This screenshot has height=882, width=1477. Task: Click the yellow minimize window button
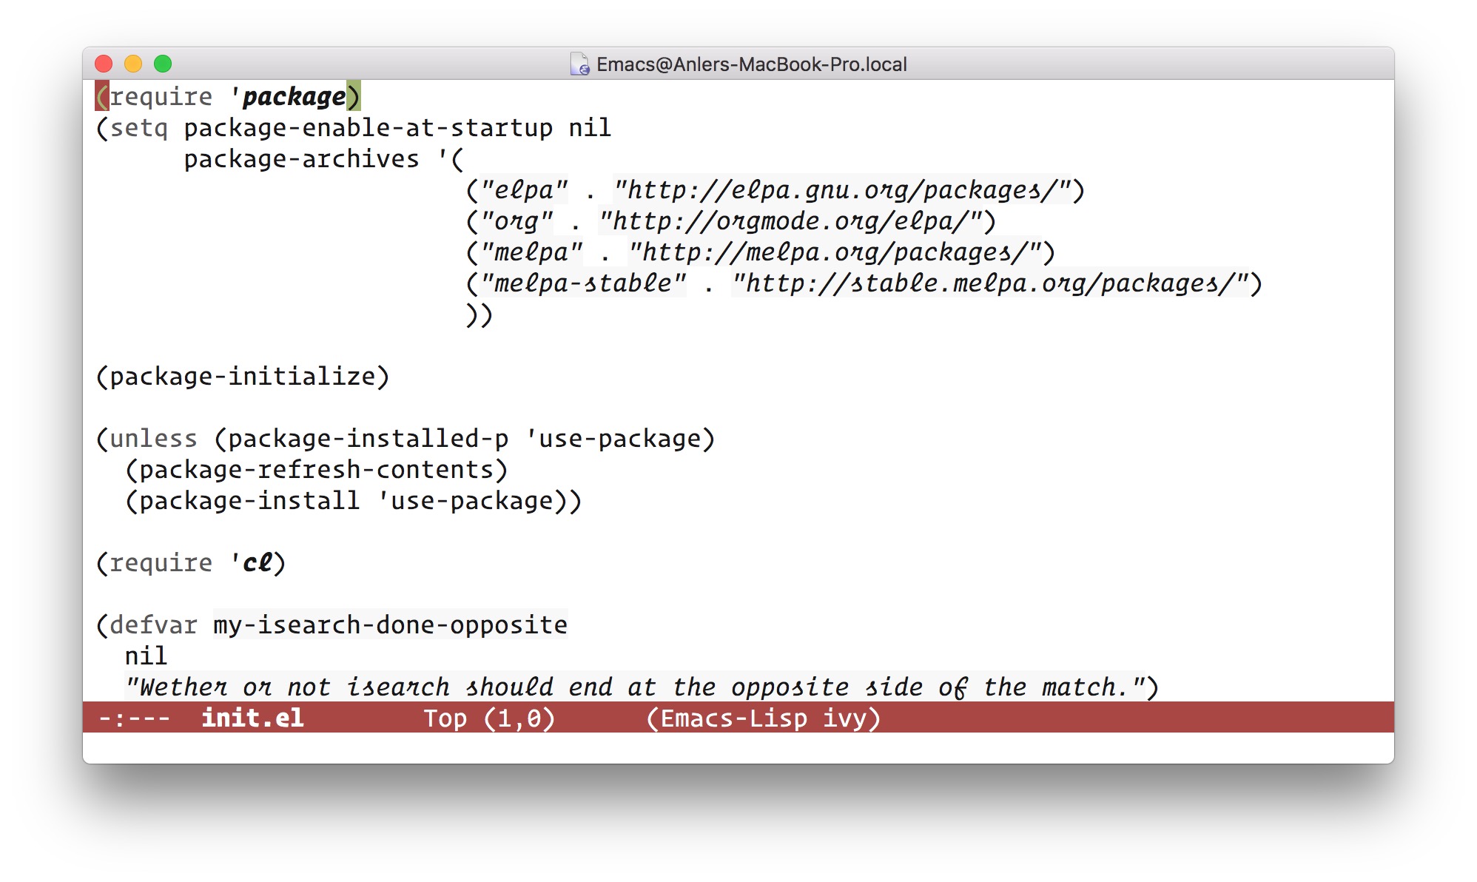[x=133, y=64]
